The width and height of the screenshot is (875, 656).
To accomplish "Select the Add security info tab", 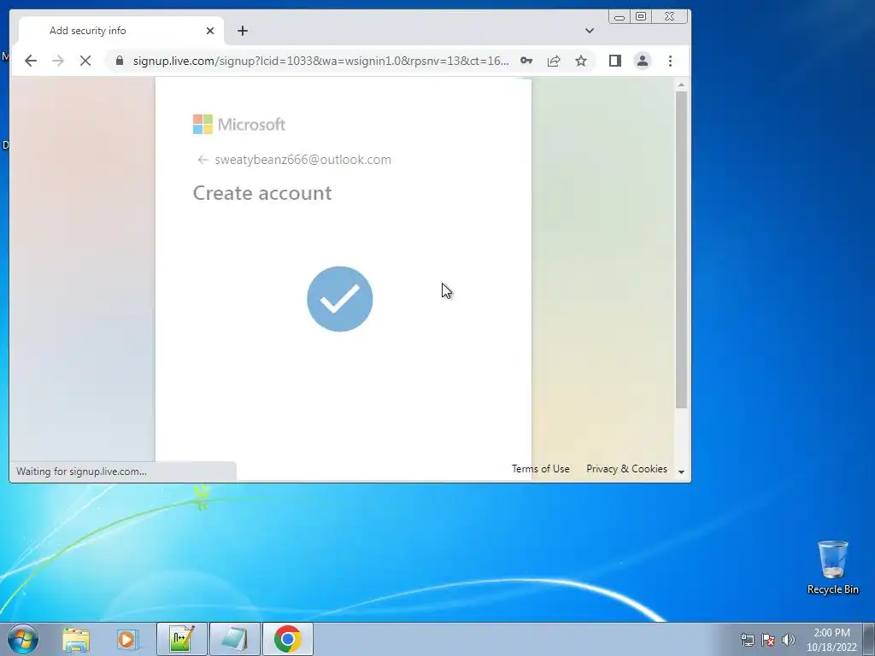I will 121,31.
